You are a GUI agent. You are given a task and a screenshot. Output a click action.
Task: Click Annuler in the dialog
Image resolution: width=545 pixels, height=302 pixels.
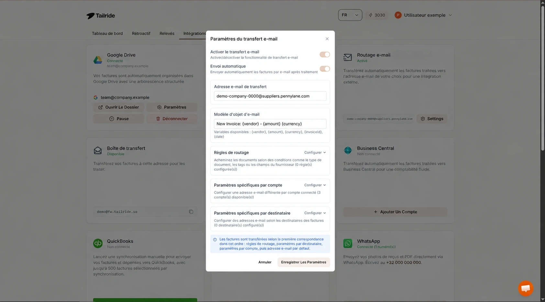265,262
